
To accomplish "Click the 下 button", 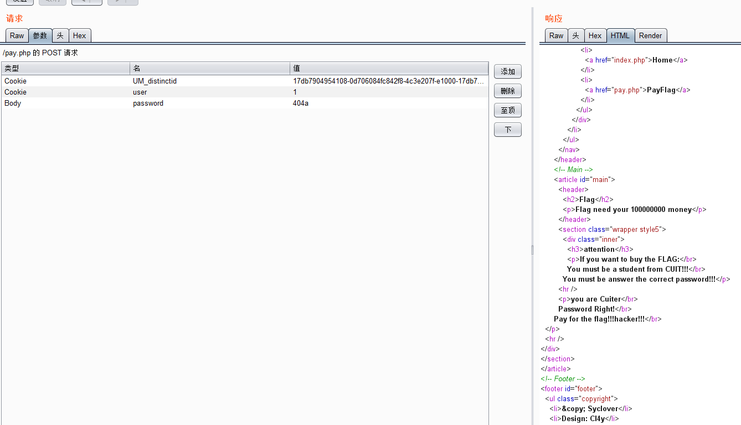I will [x=508, y=129].
